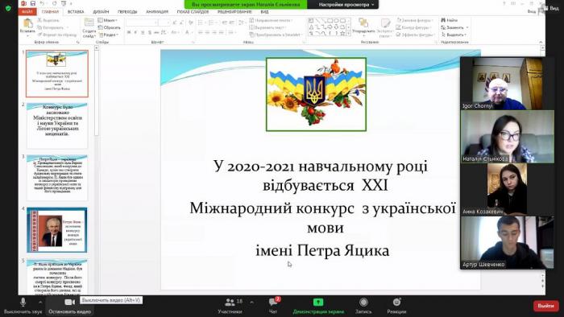
Task: Open the Участники participants panel
Action: tap(230, 306)
